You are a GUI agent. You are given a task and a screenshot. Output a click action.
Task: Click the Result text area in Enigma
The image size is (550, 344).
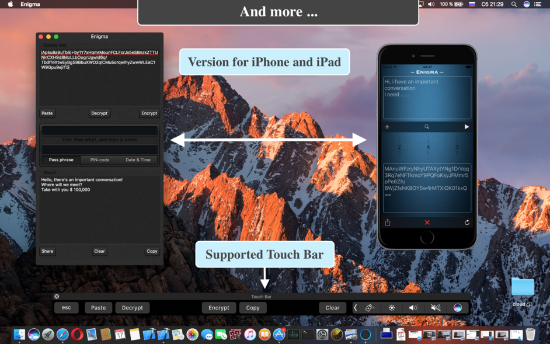pyautogui.click(x=100, y=209)
